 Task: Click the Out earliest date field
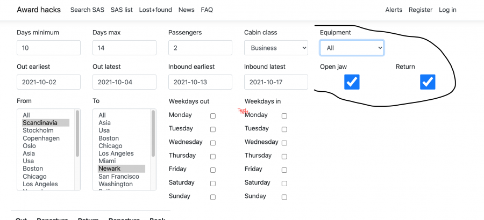click(x=48, y=82)
